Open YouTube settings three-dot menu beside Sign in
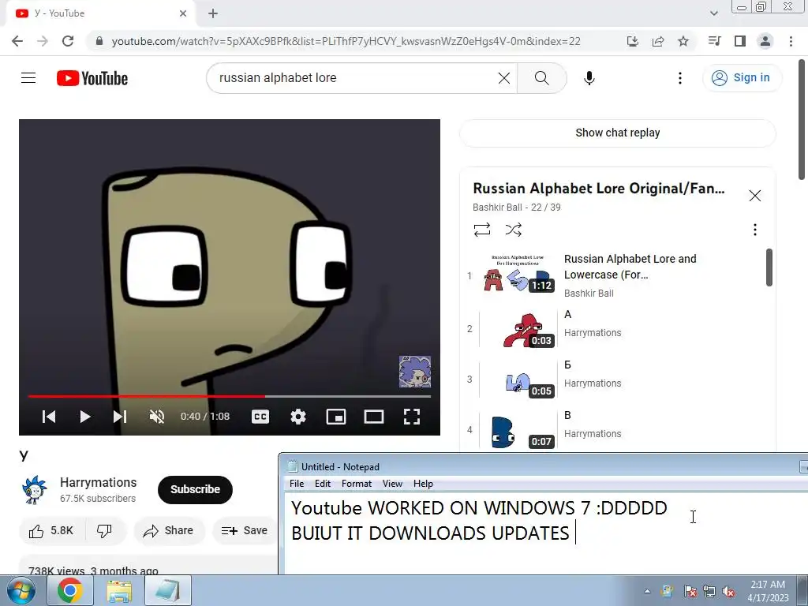The height and width of the screenshot is (606, 808). (x=679, y=78)
